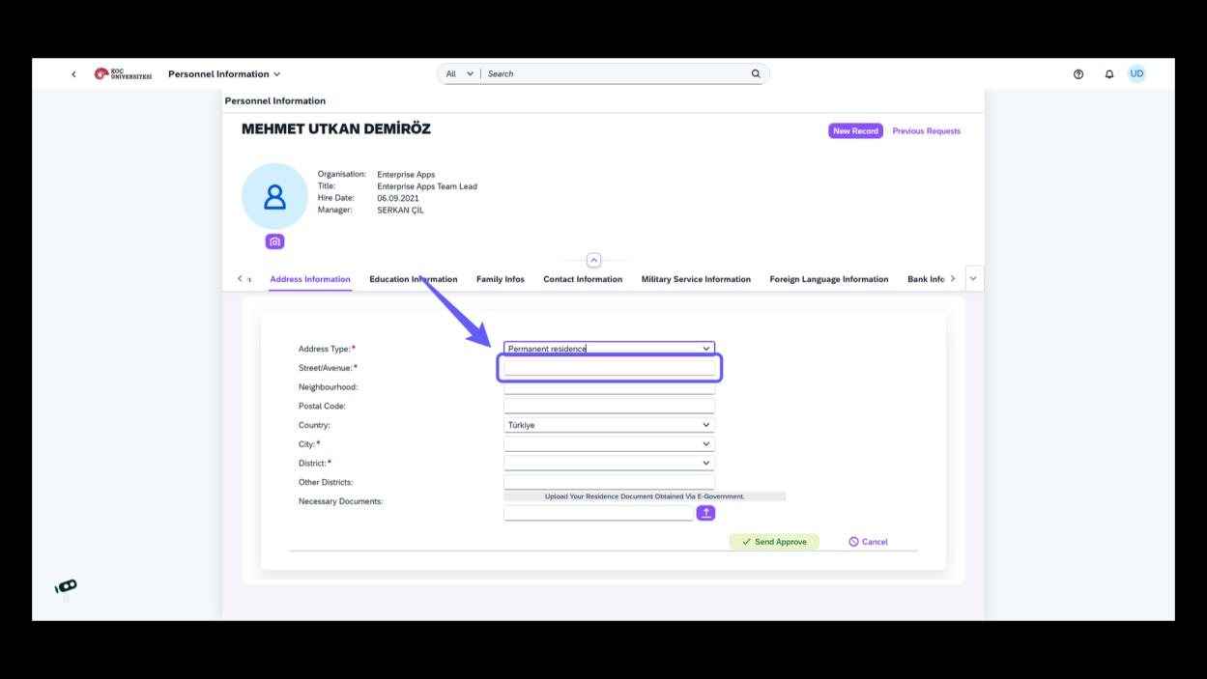Click the Postal Code input field
The width and height of the screenshot is (1207, 679).
pos(609,406)
